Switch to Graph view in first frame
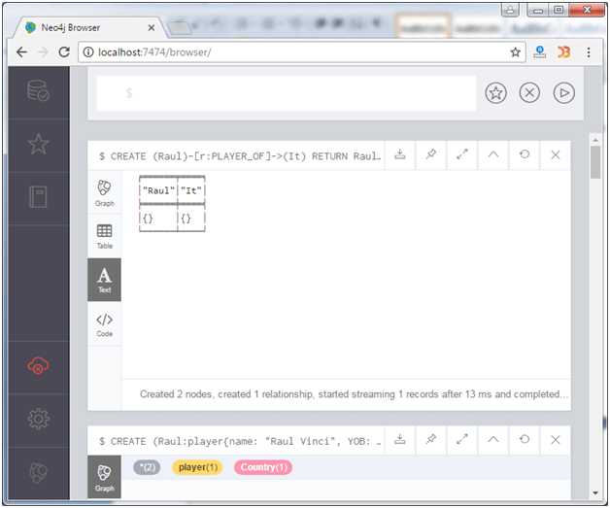This screenshot has height=508, width=610. coord(104,193)
